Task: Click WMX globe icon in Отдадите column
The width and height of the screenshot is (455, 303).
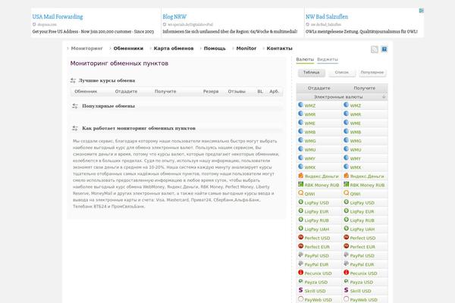Action: 300,167
